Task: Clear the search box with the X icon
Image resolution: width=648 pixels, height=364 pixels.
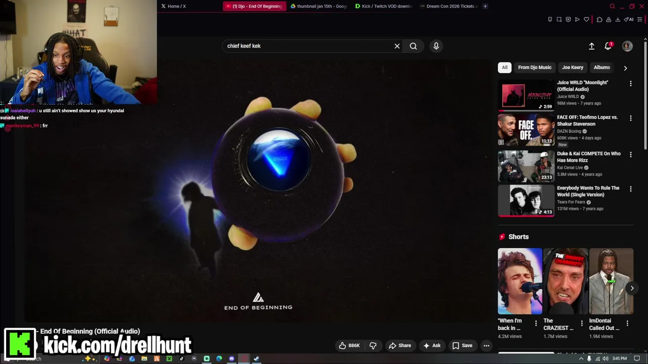Action: point(397,46)
